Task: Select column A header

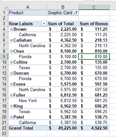Action: pyautogui.click(x=28, y=7)
